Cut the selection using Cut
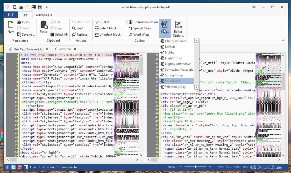 click(55, 22)
